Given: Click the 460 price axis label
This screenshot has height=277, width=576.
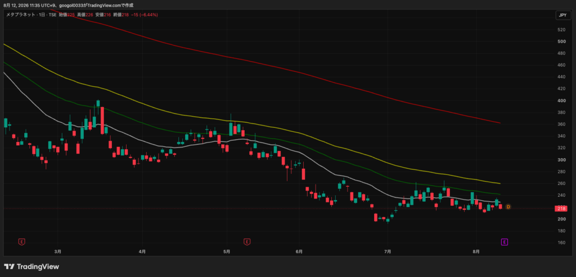Looking at the screenshot, I should coord(561,65).
